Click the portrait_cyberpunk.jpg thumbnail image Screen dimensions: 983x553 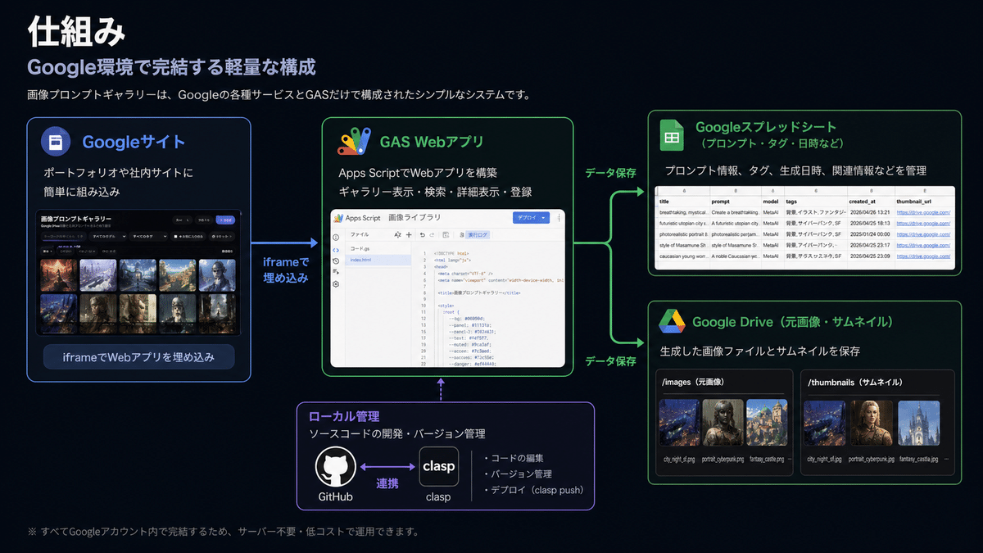pos(872,423)
